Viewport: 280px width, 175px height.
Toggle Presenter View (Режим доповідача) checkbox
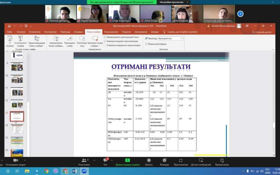(146, 44)
